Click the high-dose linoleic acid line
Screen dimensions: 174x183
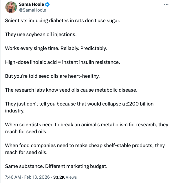coord(62,62)
